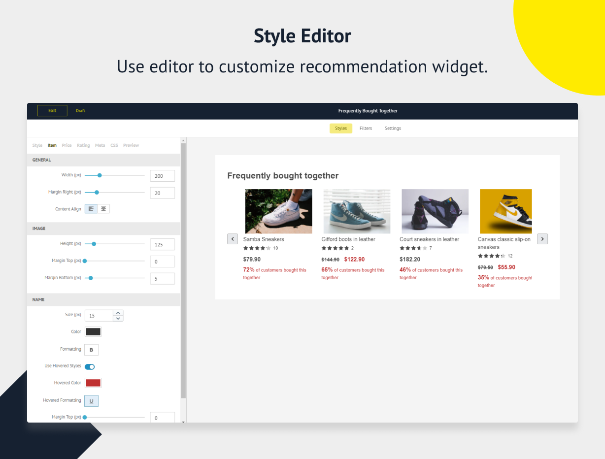Focus the image Height value field
The image size is (605, 459).
(x=163, y=244)
